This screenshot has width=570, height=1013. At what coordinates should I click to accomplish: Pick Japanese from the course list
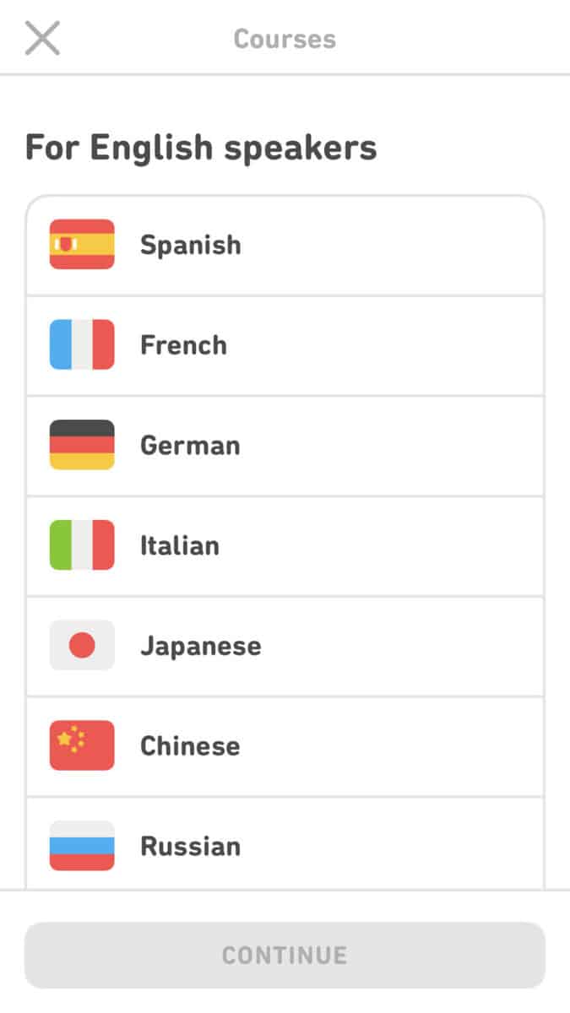[285, 645]
